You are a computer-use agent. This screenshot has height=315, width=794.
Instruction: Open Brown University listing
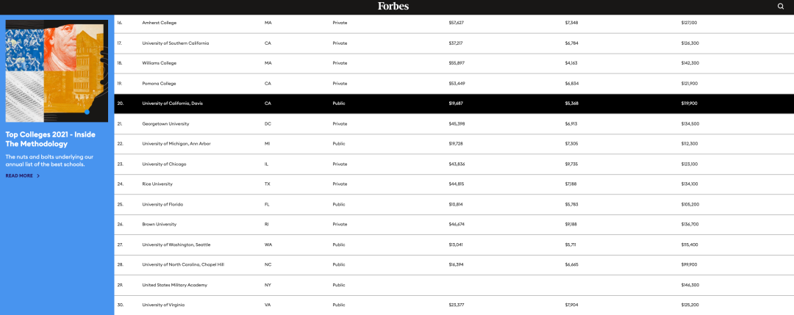click(160, 224)
